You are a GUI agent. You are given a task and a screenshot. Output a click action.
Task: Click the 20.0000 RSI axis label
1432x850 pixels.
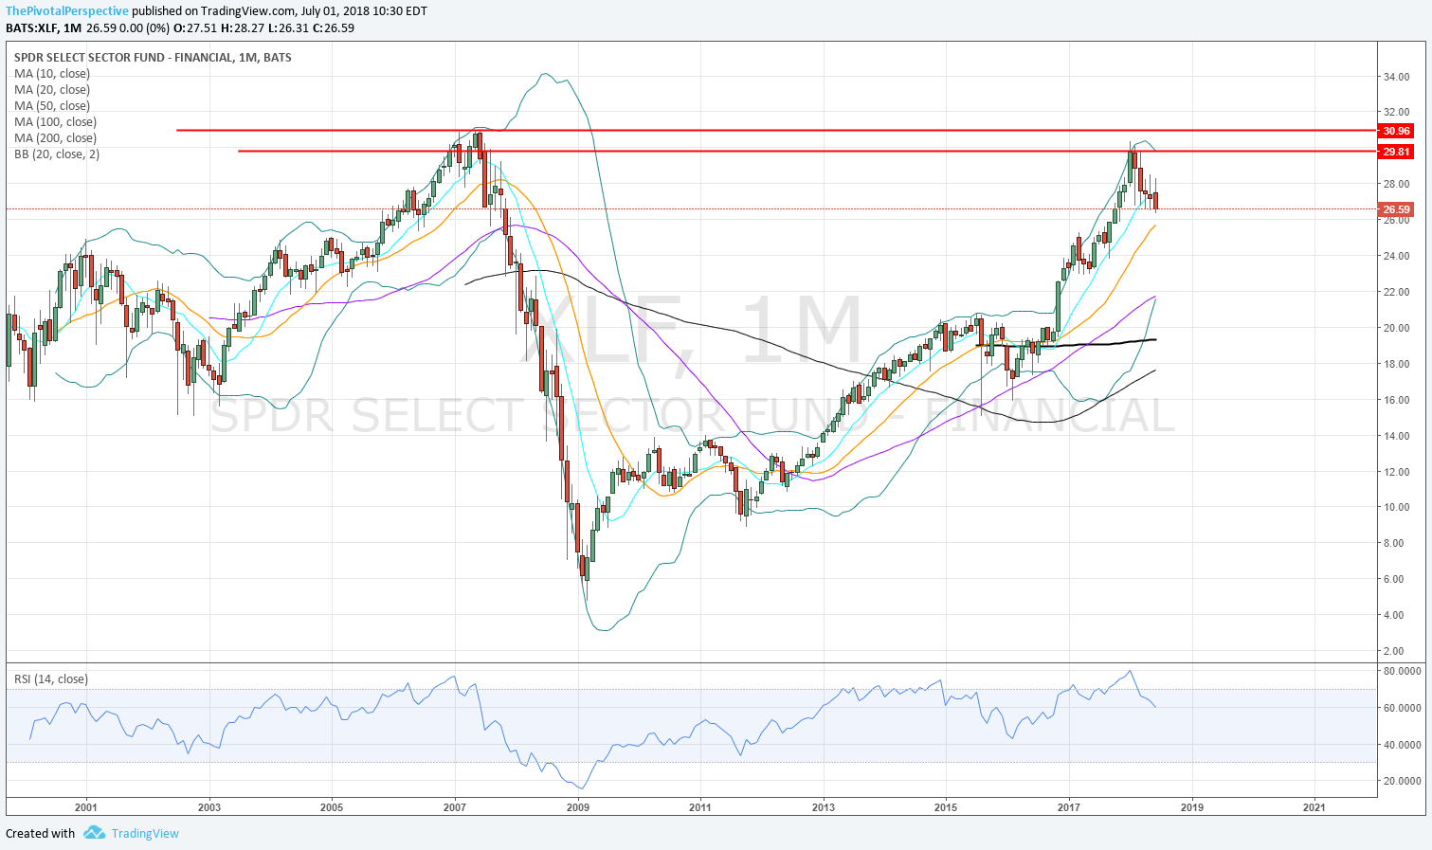[x=1402, y=781]
